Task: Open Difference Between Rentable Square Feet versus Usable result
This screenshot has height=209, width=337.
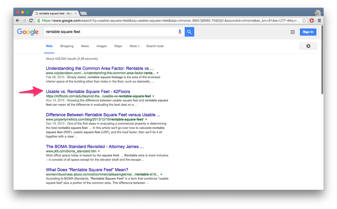Action: pos(103,115)
